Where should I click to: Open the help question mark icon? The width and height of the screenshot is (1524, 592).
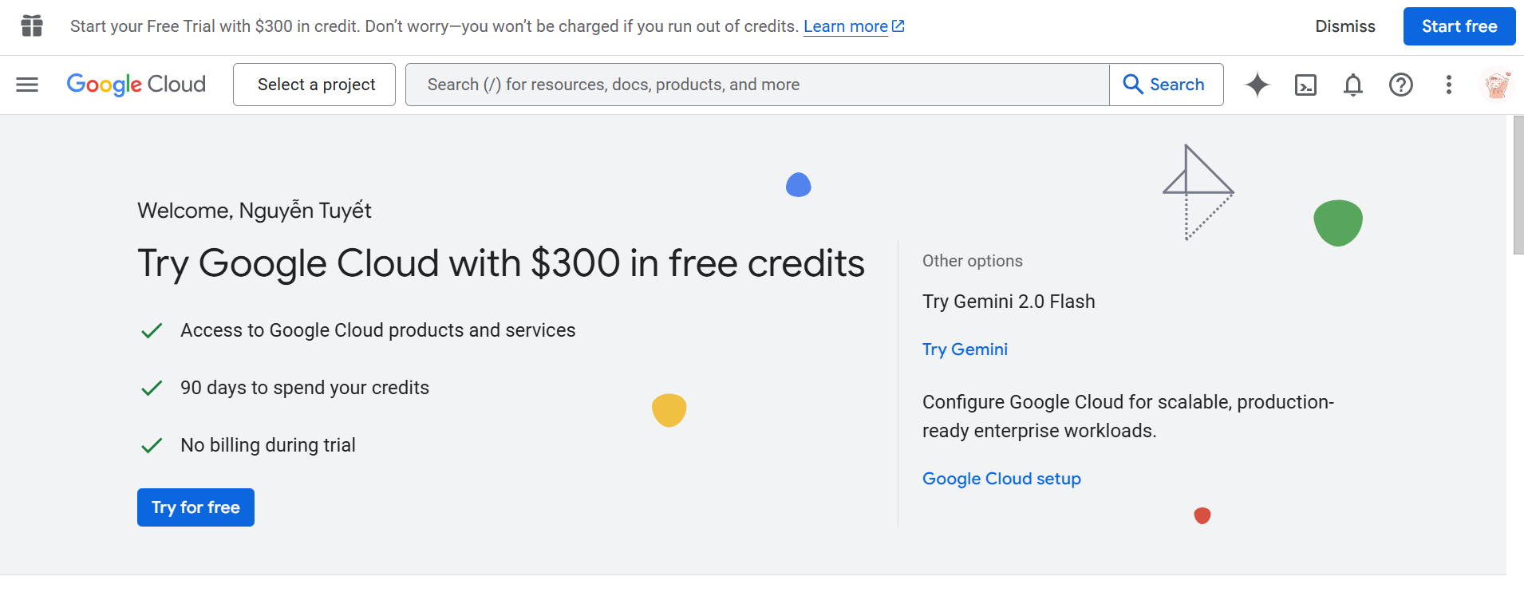pyautogui.click(x=1401, y=85)
